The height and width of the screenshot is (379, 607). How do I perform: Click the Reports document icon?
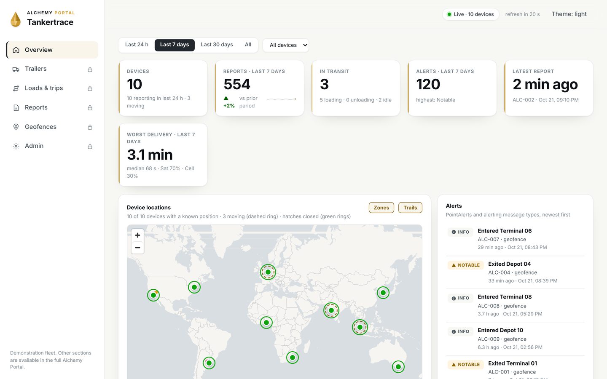click(16, 108)
